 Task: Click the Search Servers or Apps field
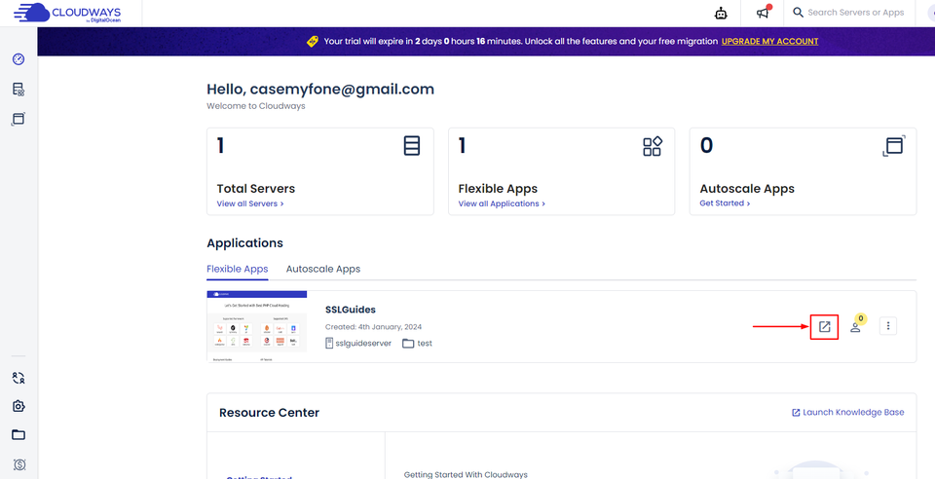point(855,13)
